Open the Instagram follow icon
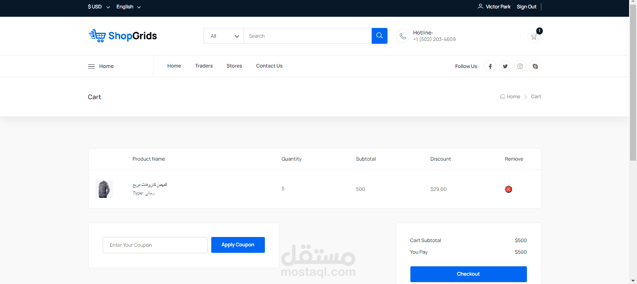 (520, 66)
